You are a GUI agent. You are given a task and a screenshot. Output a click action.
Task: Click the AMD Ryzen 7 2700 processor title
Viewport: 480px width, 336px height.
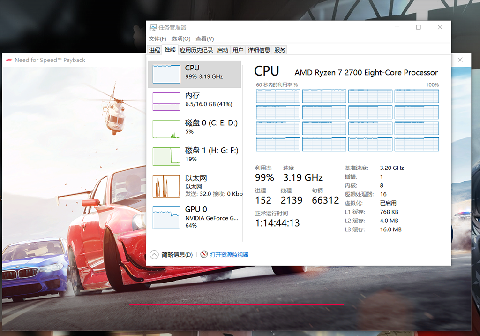(366, 73)
